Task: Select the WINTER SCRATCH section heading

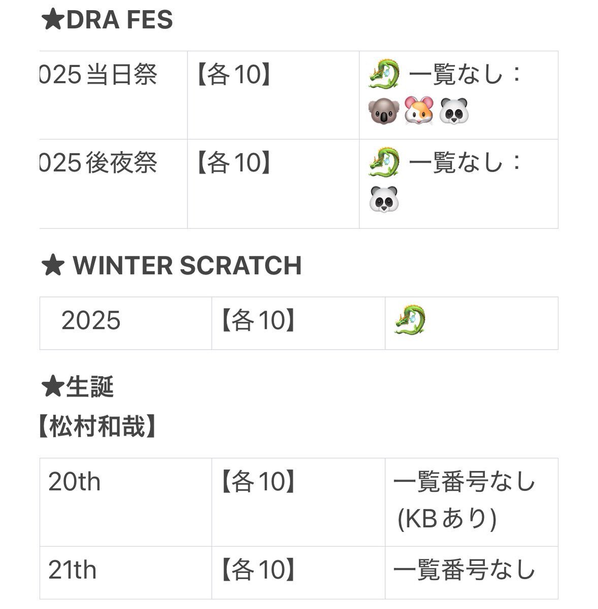Action: point(187,265)
